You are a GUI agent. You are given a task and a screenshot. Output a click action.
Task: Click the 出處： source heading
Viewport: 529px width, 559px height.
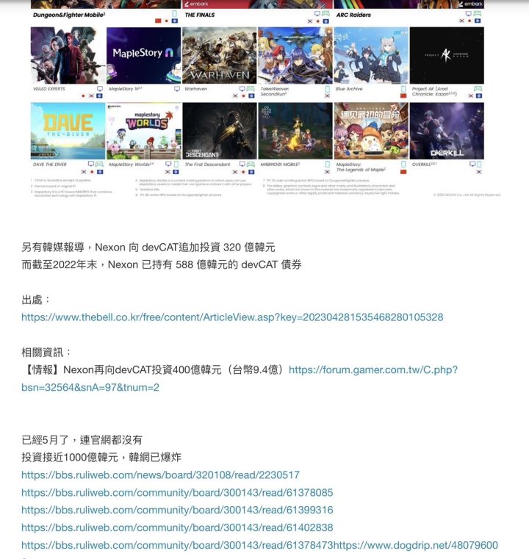click(x=35, y=300)
